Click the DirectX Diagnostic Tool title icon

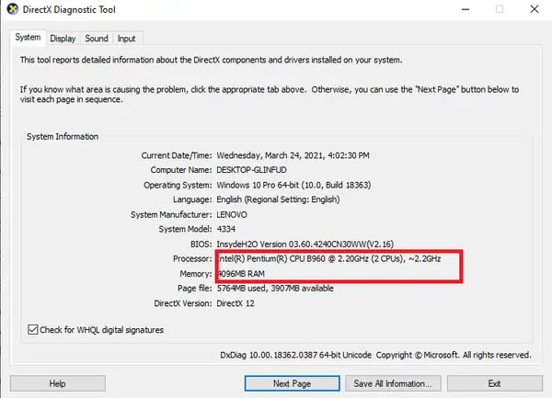tap(13, 9)
